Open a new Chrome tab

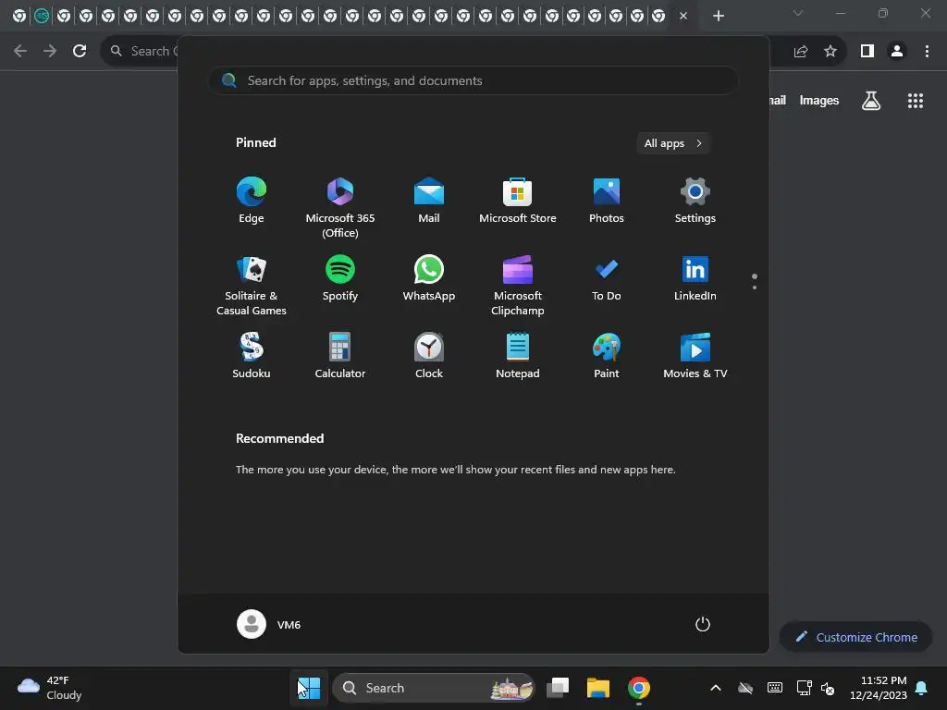tap(718, 16)
